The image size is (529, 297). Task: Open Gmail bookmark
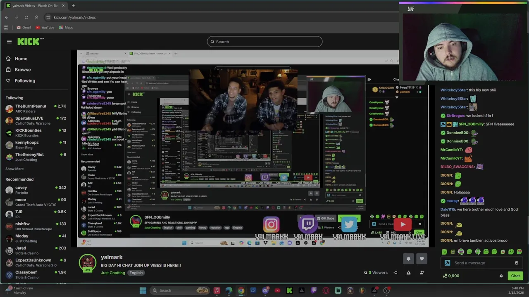point(24,28)
